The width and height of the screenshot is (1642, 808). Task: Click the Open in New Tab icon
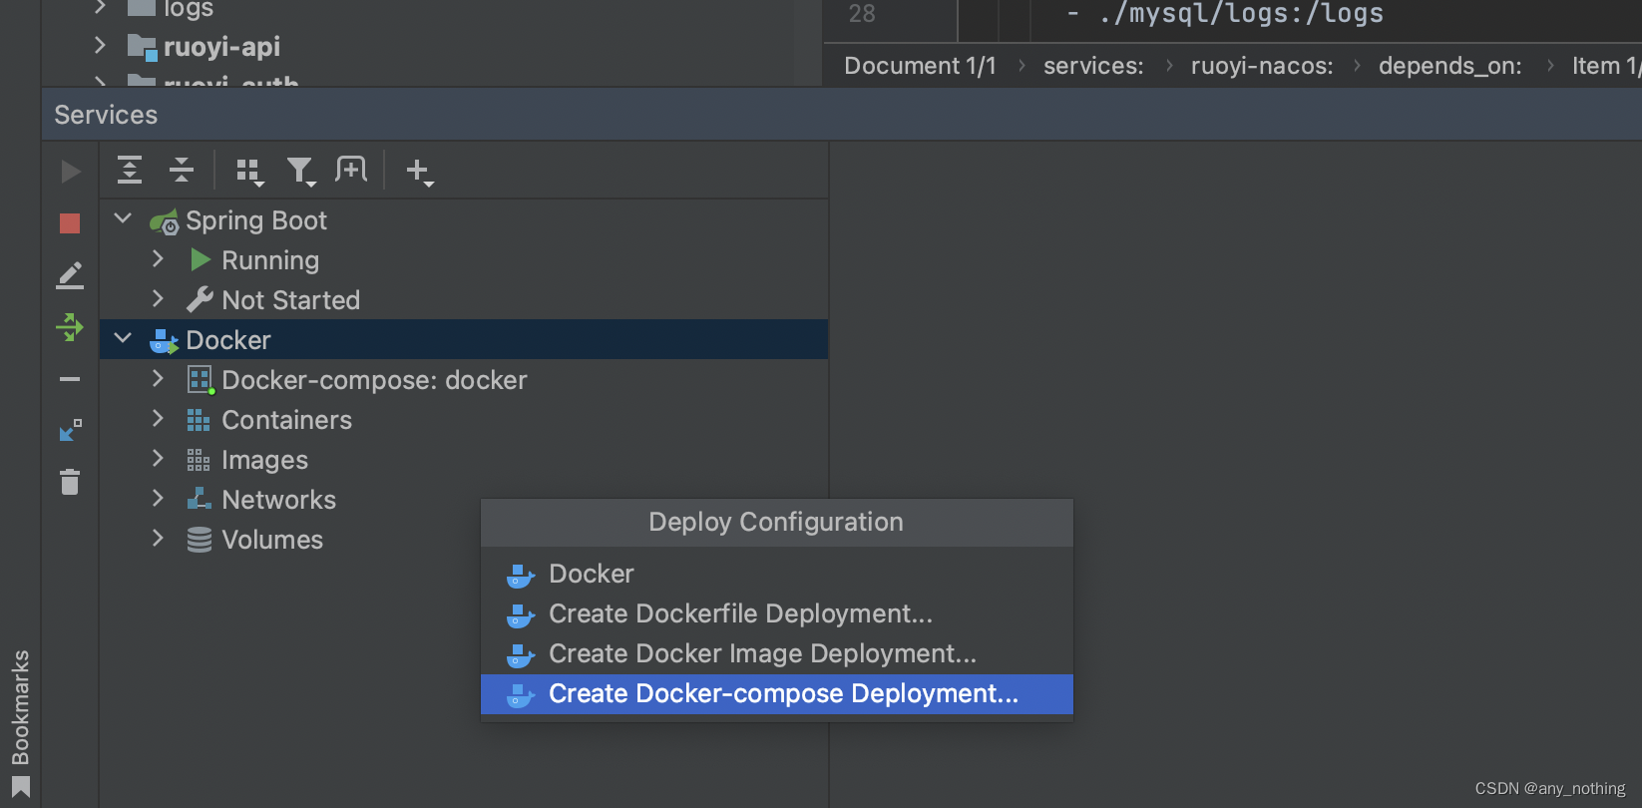(351, 170)
